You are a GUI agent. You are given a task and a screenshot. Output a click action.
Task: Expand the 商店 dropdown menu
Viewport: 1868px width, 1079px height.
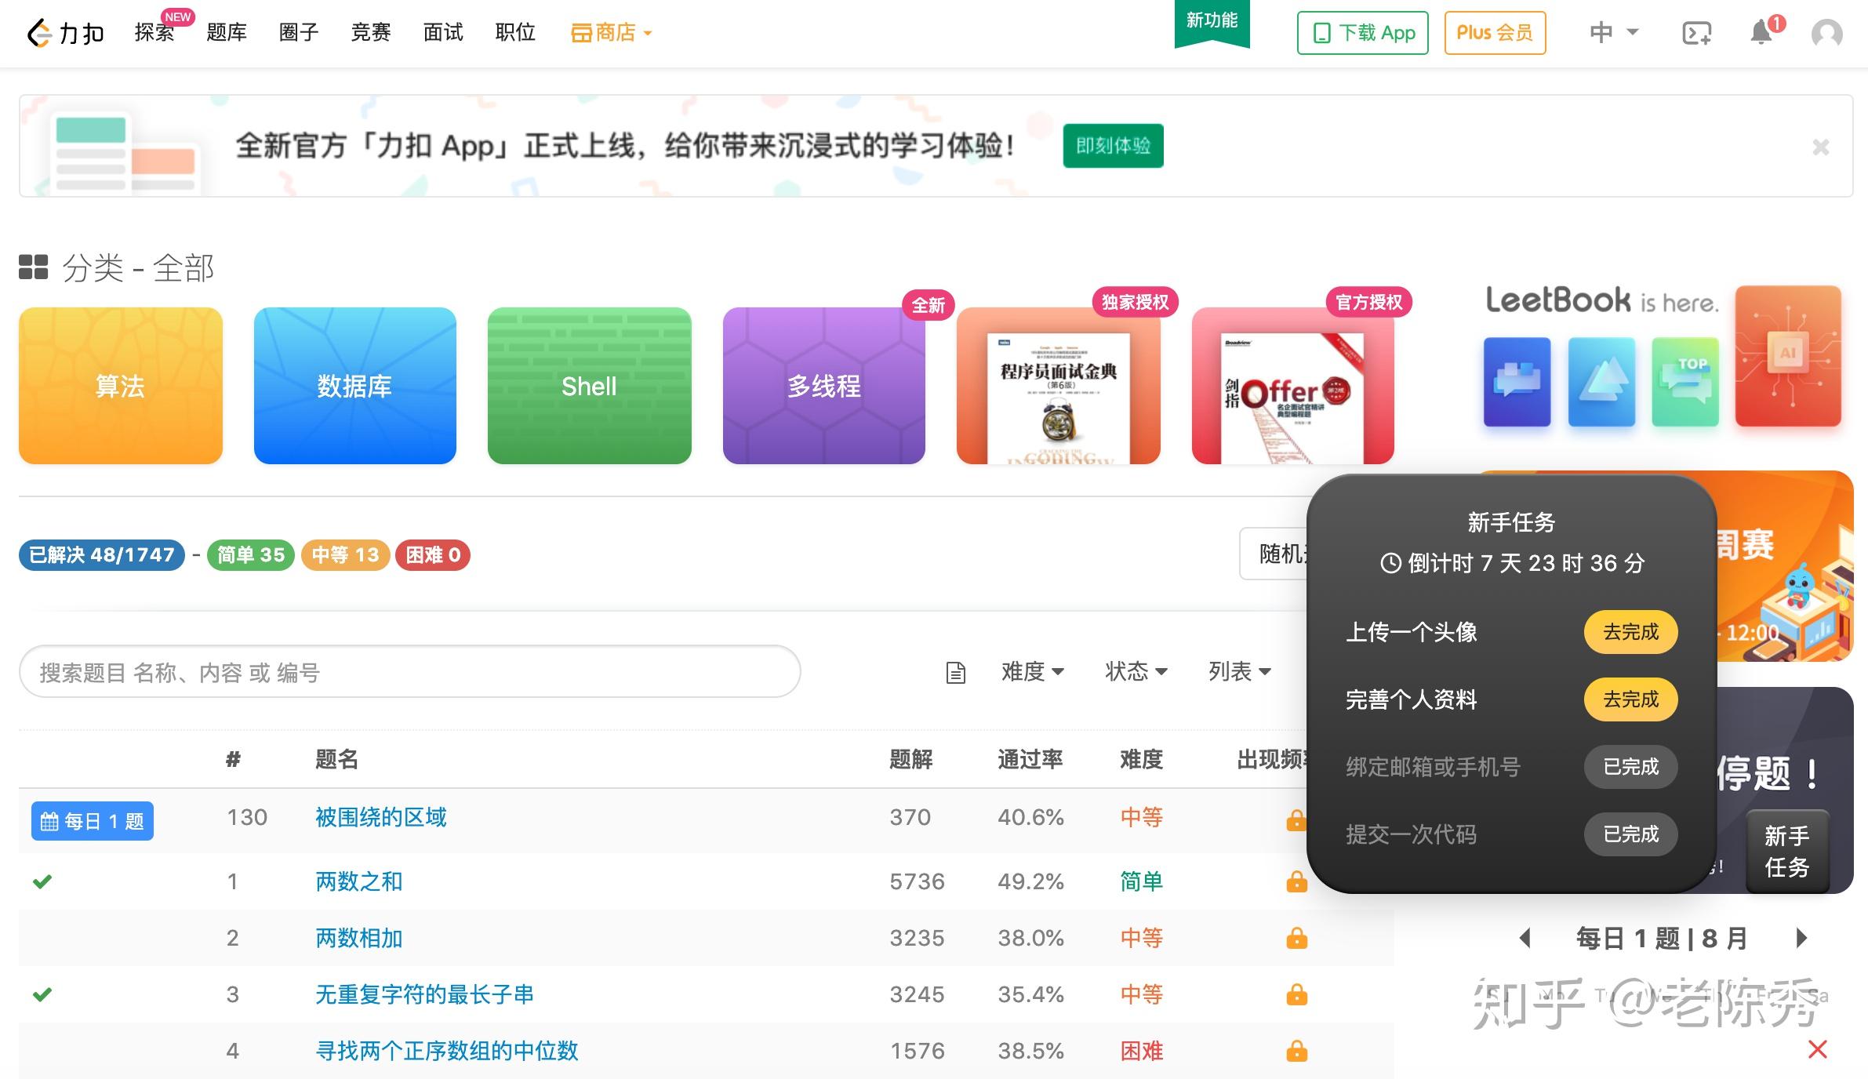[612, 33]
